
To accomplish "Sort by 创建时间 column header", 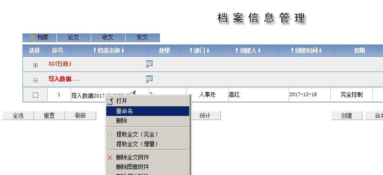I will [x=306, y=50].
